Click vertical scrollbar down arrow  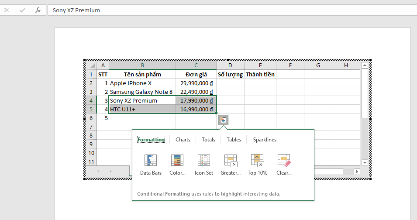click(365, 163)
